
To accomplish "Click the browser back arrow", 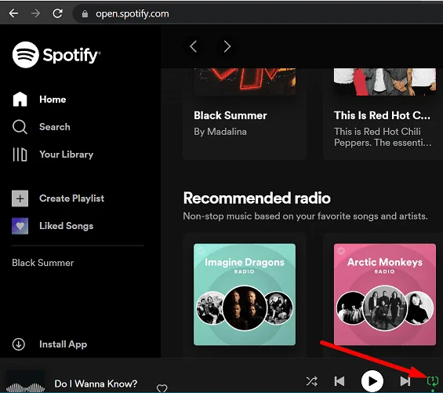I will tap(13, 13).
